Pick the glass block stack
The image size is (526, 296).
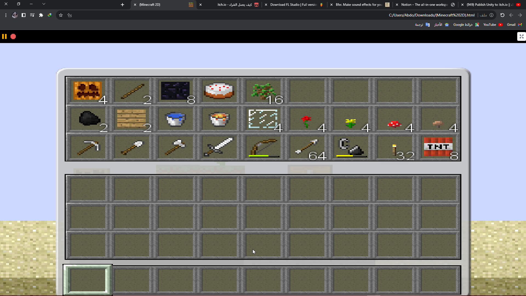tap(263, 119)
